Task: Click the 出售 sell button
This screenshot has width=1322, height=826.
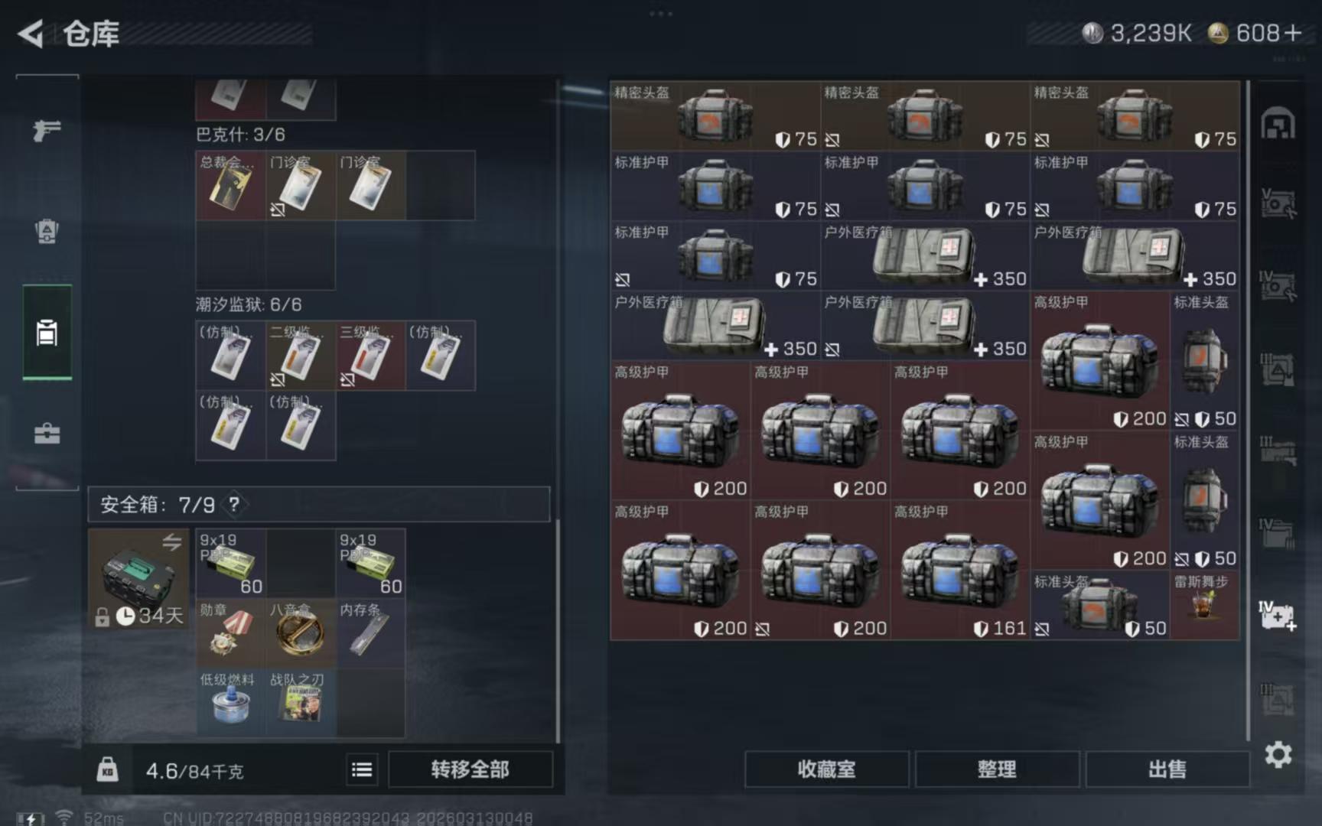Action: pos(1167,769)
